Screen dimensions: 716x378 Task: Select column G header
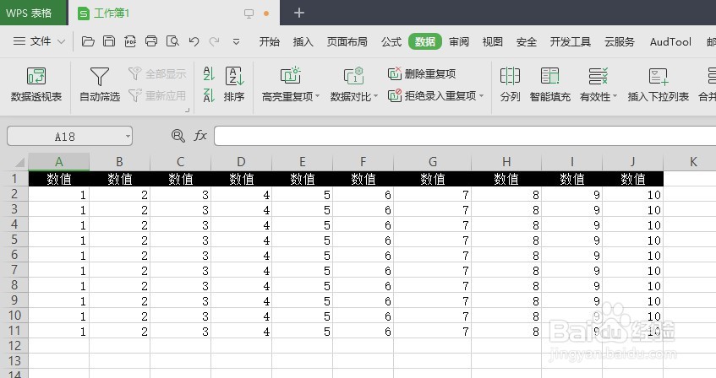(x=433, y=161)
